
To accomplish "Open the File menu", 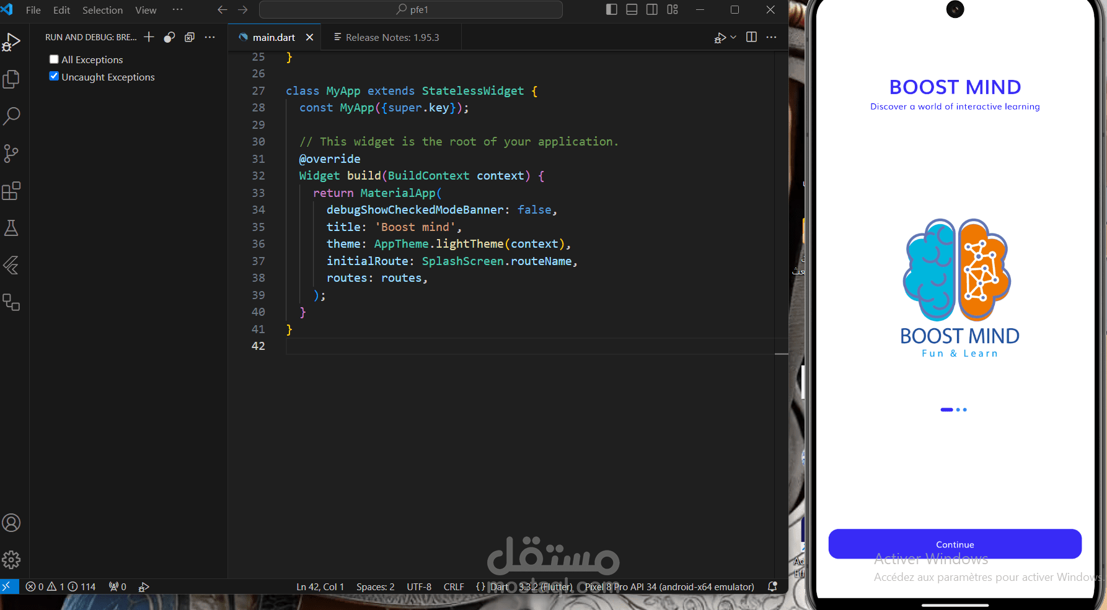I will point(33,10).
